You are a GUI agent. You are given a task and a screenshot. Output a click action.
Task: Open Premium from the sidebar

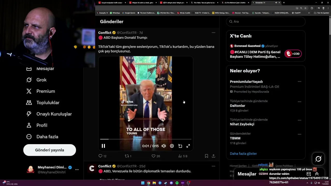(41, 91)
